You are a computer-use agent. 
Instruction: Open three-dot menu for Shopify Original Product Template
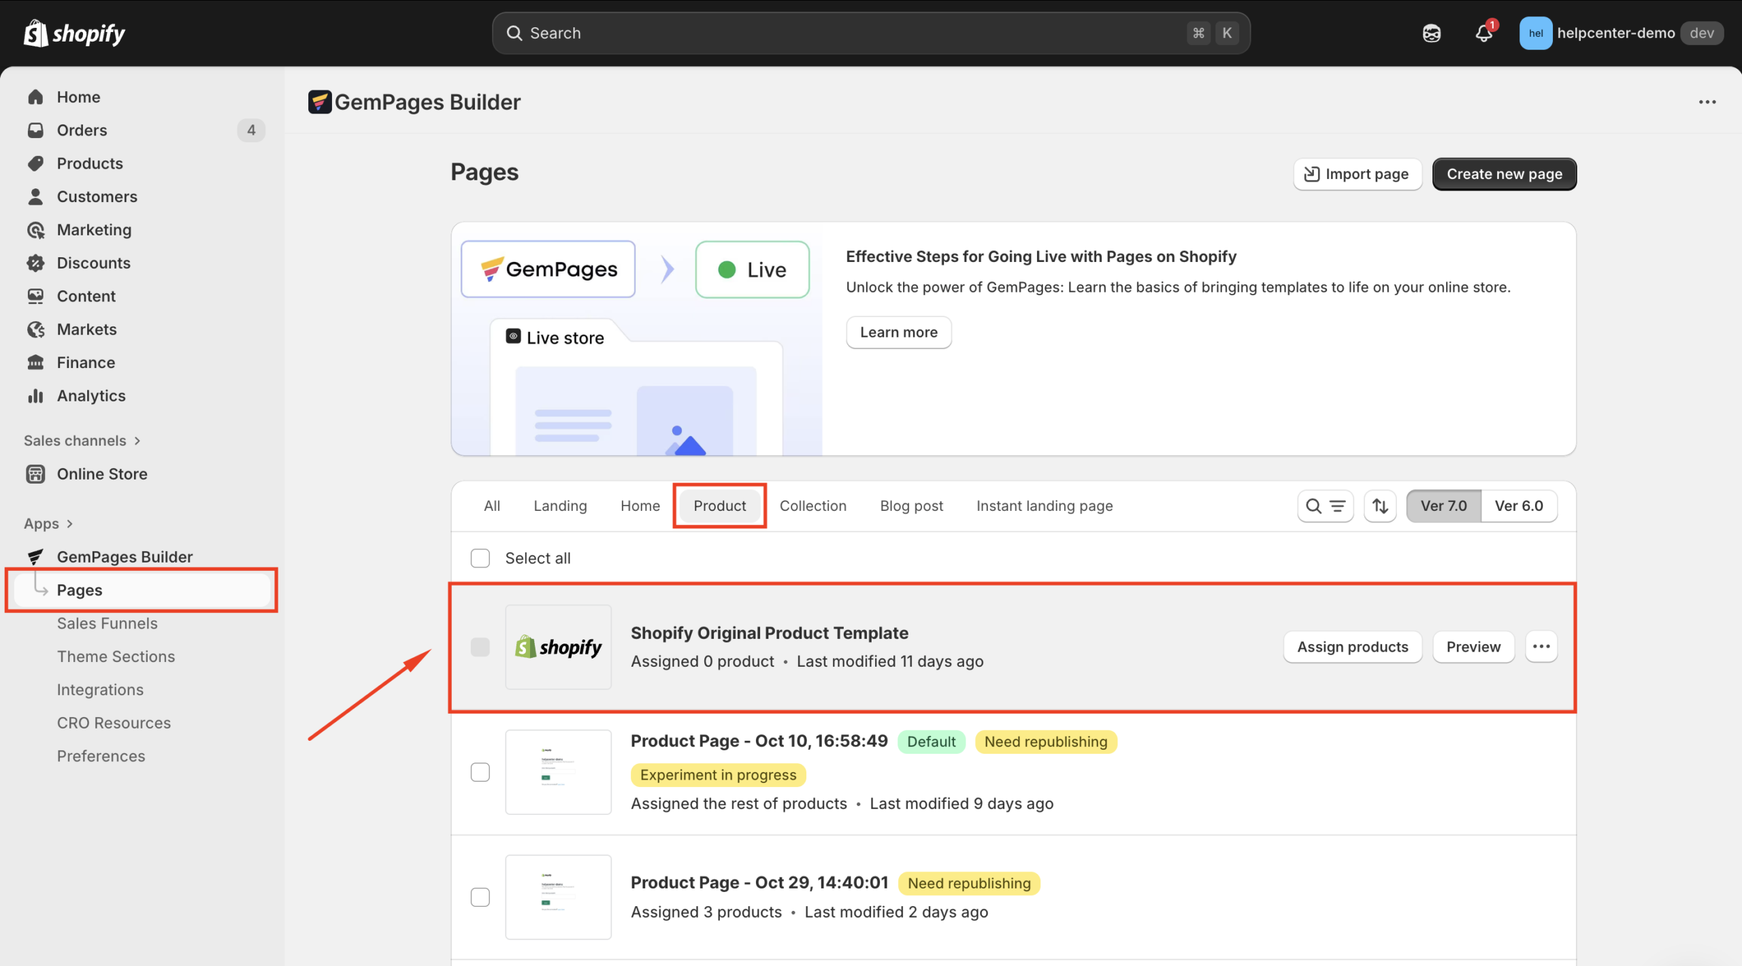tap(1541, 647)
